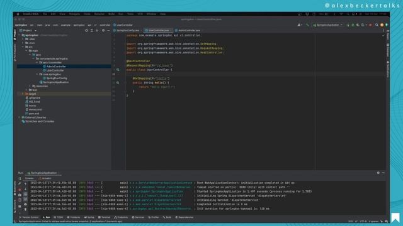Hide the Project panel with the minus icon
This screenshot has width=403, height=226.
[x=108, y=30]
